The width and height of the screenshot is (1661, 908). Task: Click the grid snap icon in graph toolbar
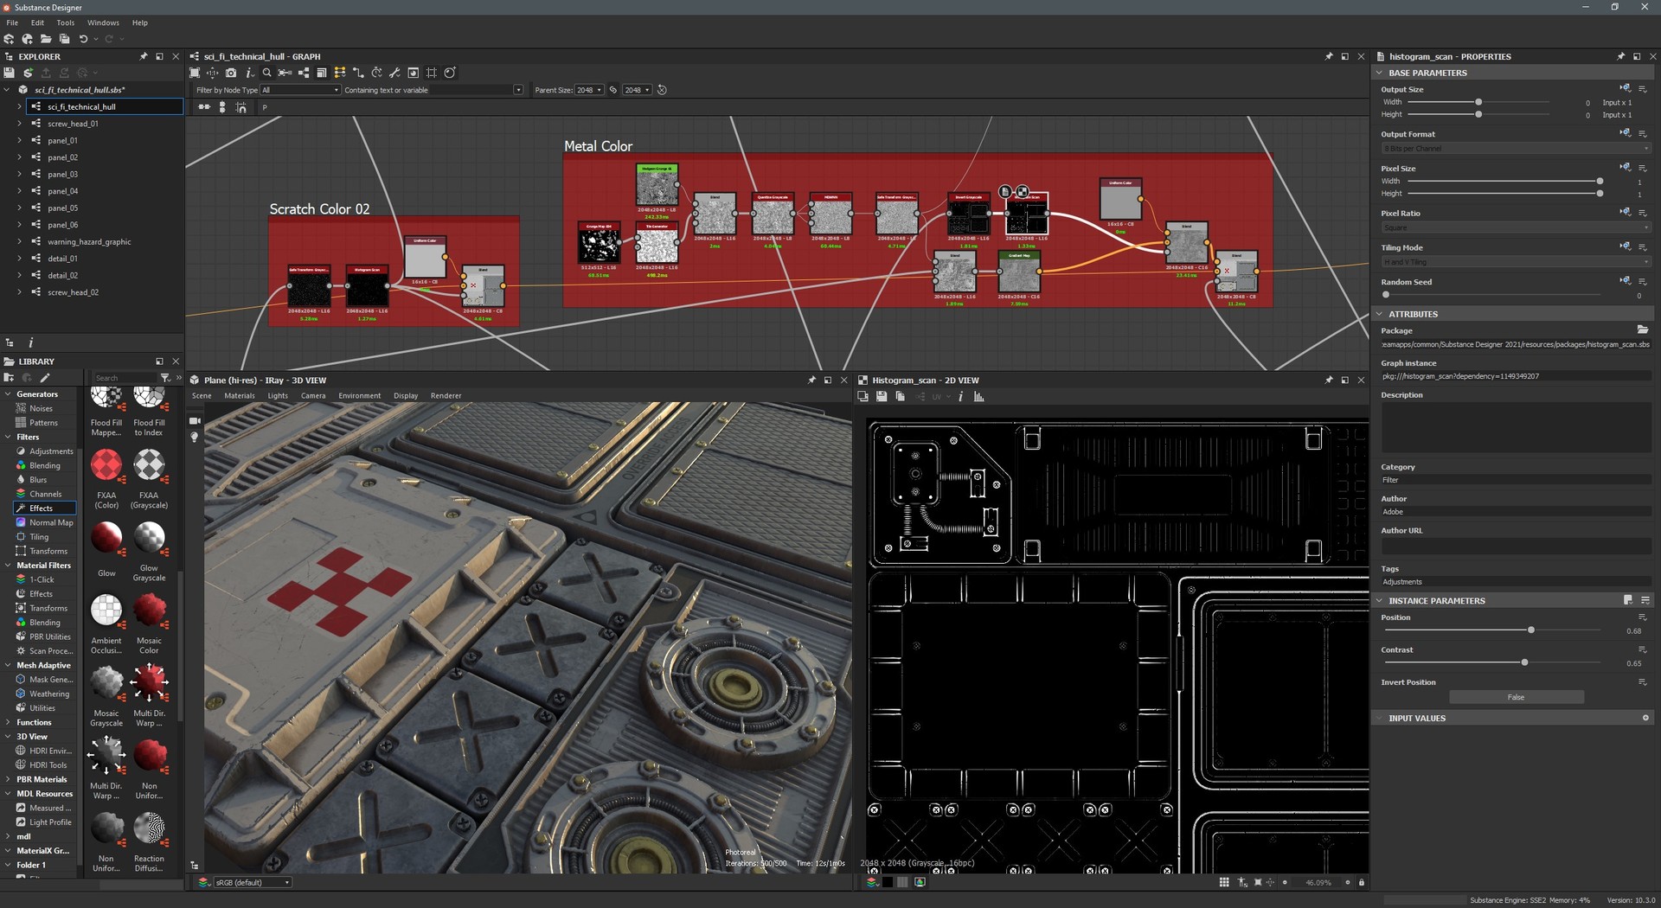click(432, 73)
